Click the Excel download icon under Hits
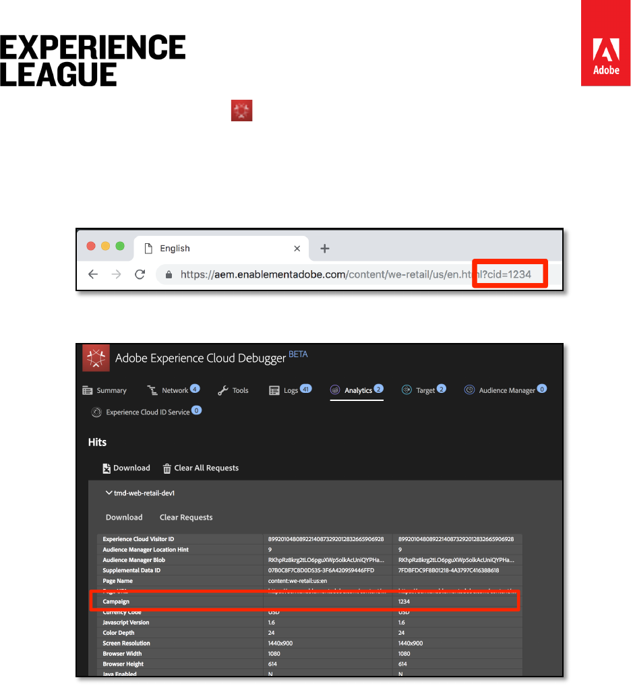Viewport: 631px width, 686px height. [x=106, y=468]
